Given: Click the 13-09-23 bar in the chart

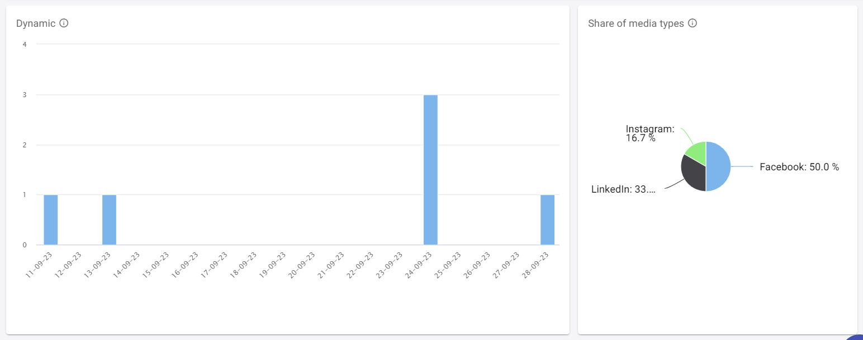Looking at the screenshot, I should click(x=109, y=219).
